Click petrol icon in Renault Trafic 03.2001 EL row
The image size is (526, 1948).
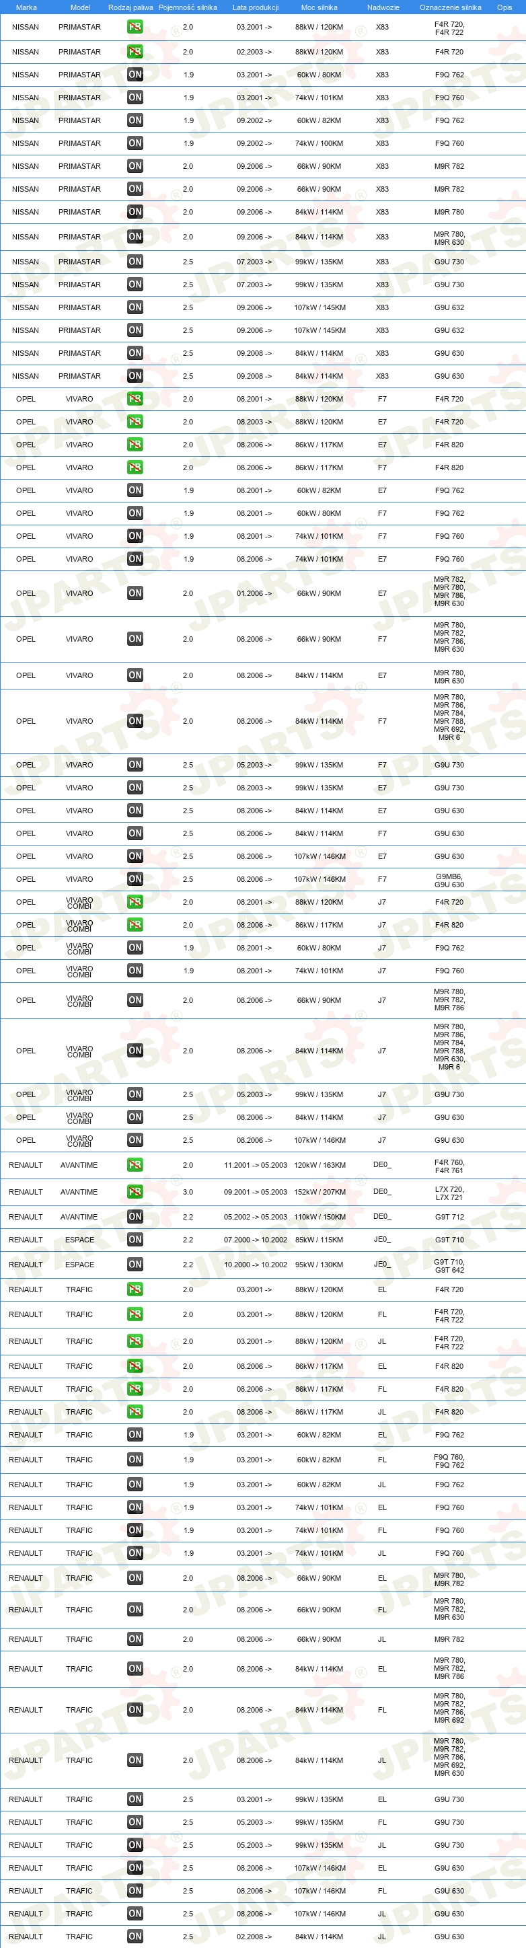[x=135, y=1289]
